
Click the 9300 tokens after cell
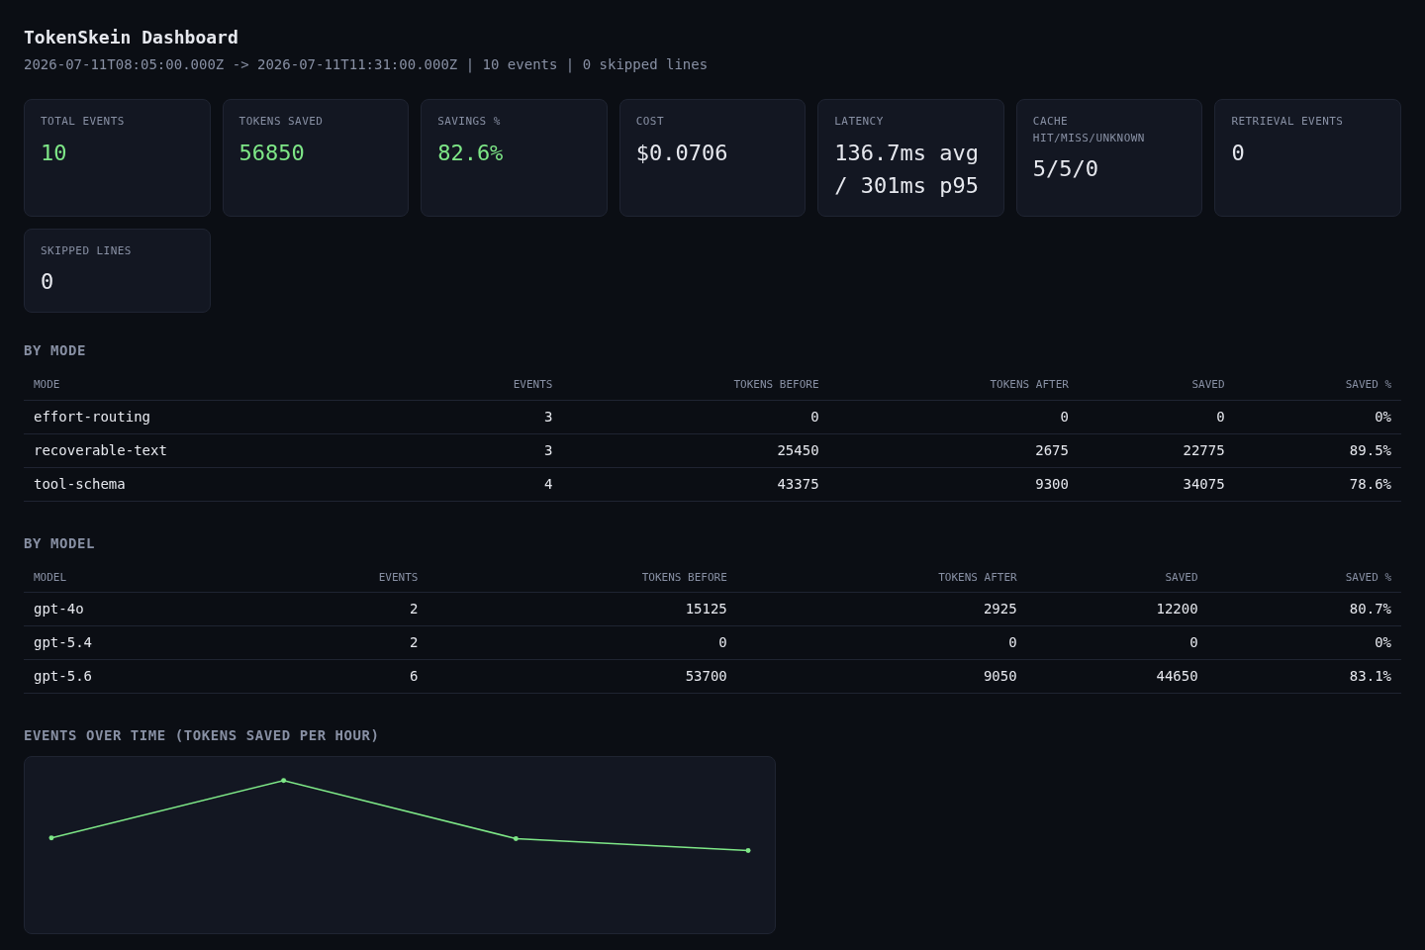[1052, 484]
